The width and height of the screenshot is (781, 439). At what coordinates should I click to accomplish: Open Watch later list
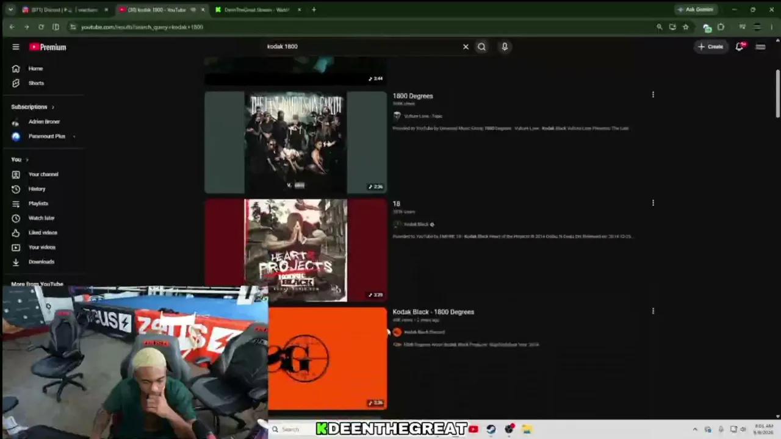41,218
